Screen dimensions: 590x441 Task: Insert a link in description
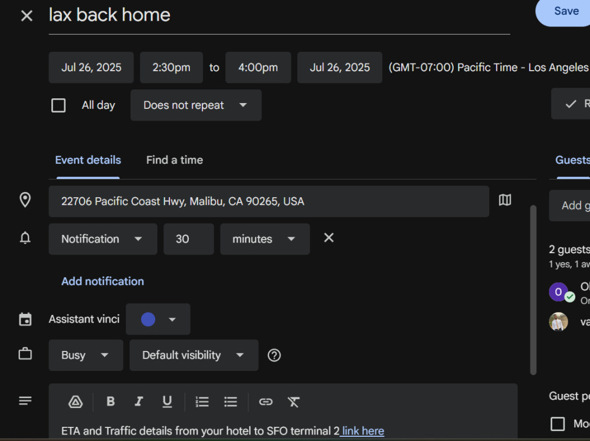point(265,402)
